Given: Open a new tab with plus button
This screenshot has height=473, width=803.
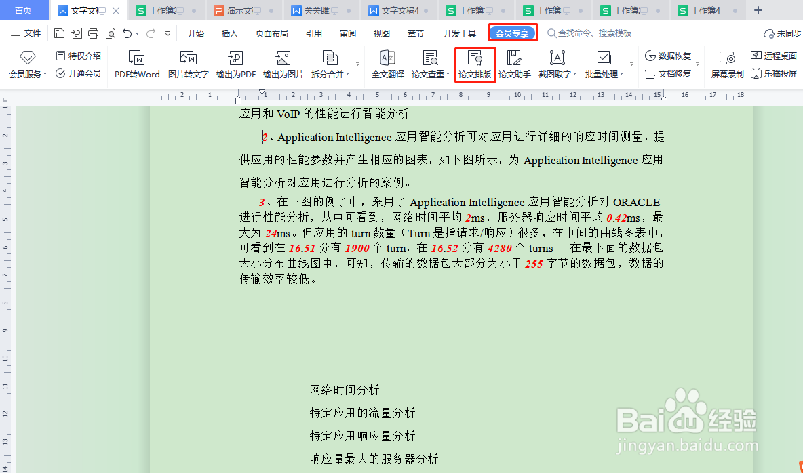Looking at the screenshot, I should coord(758,10).
